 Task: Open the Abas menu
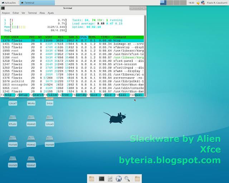42,13
